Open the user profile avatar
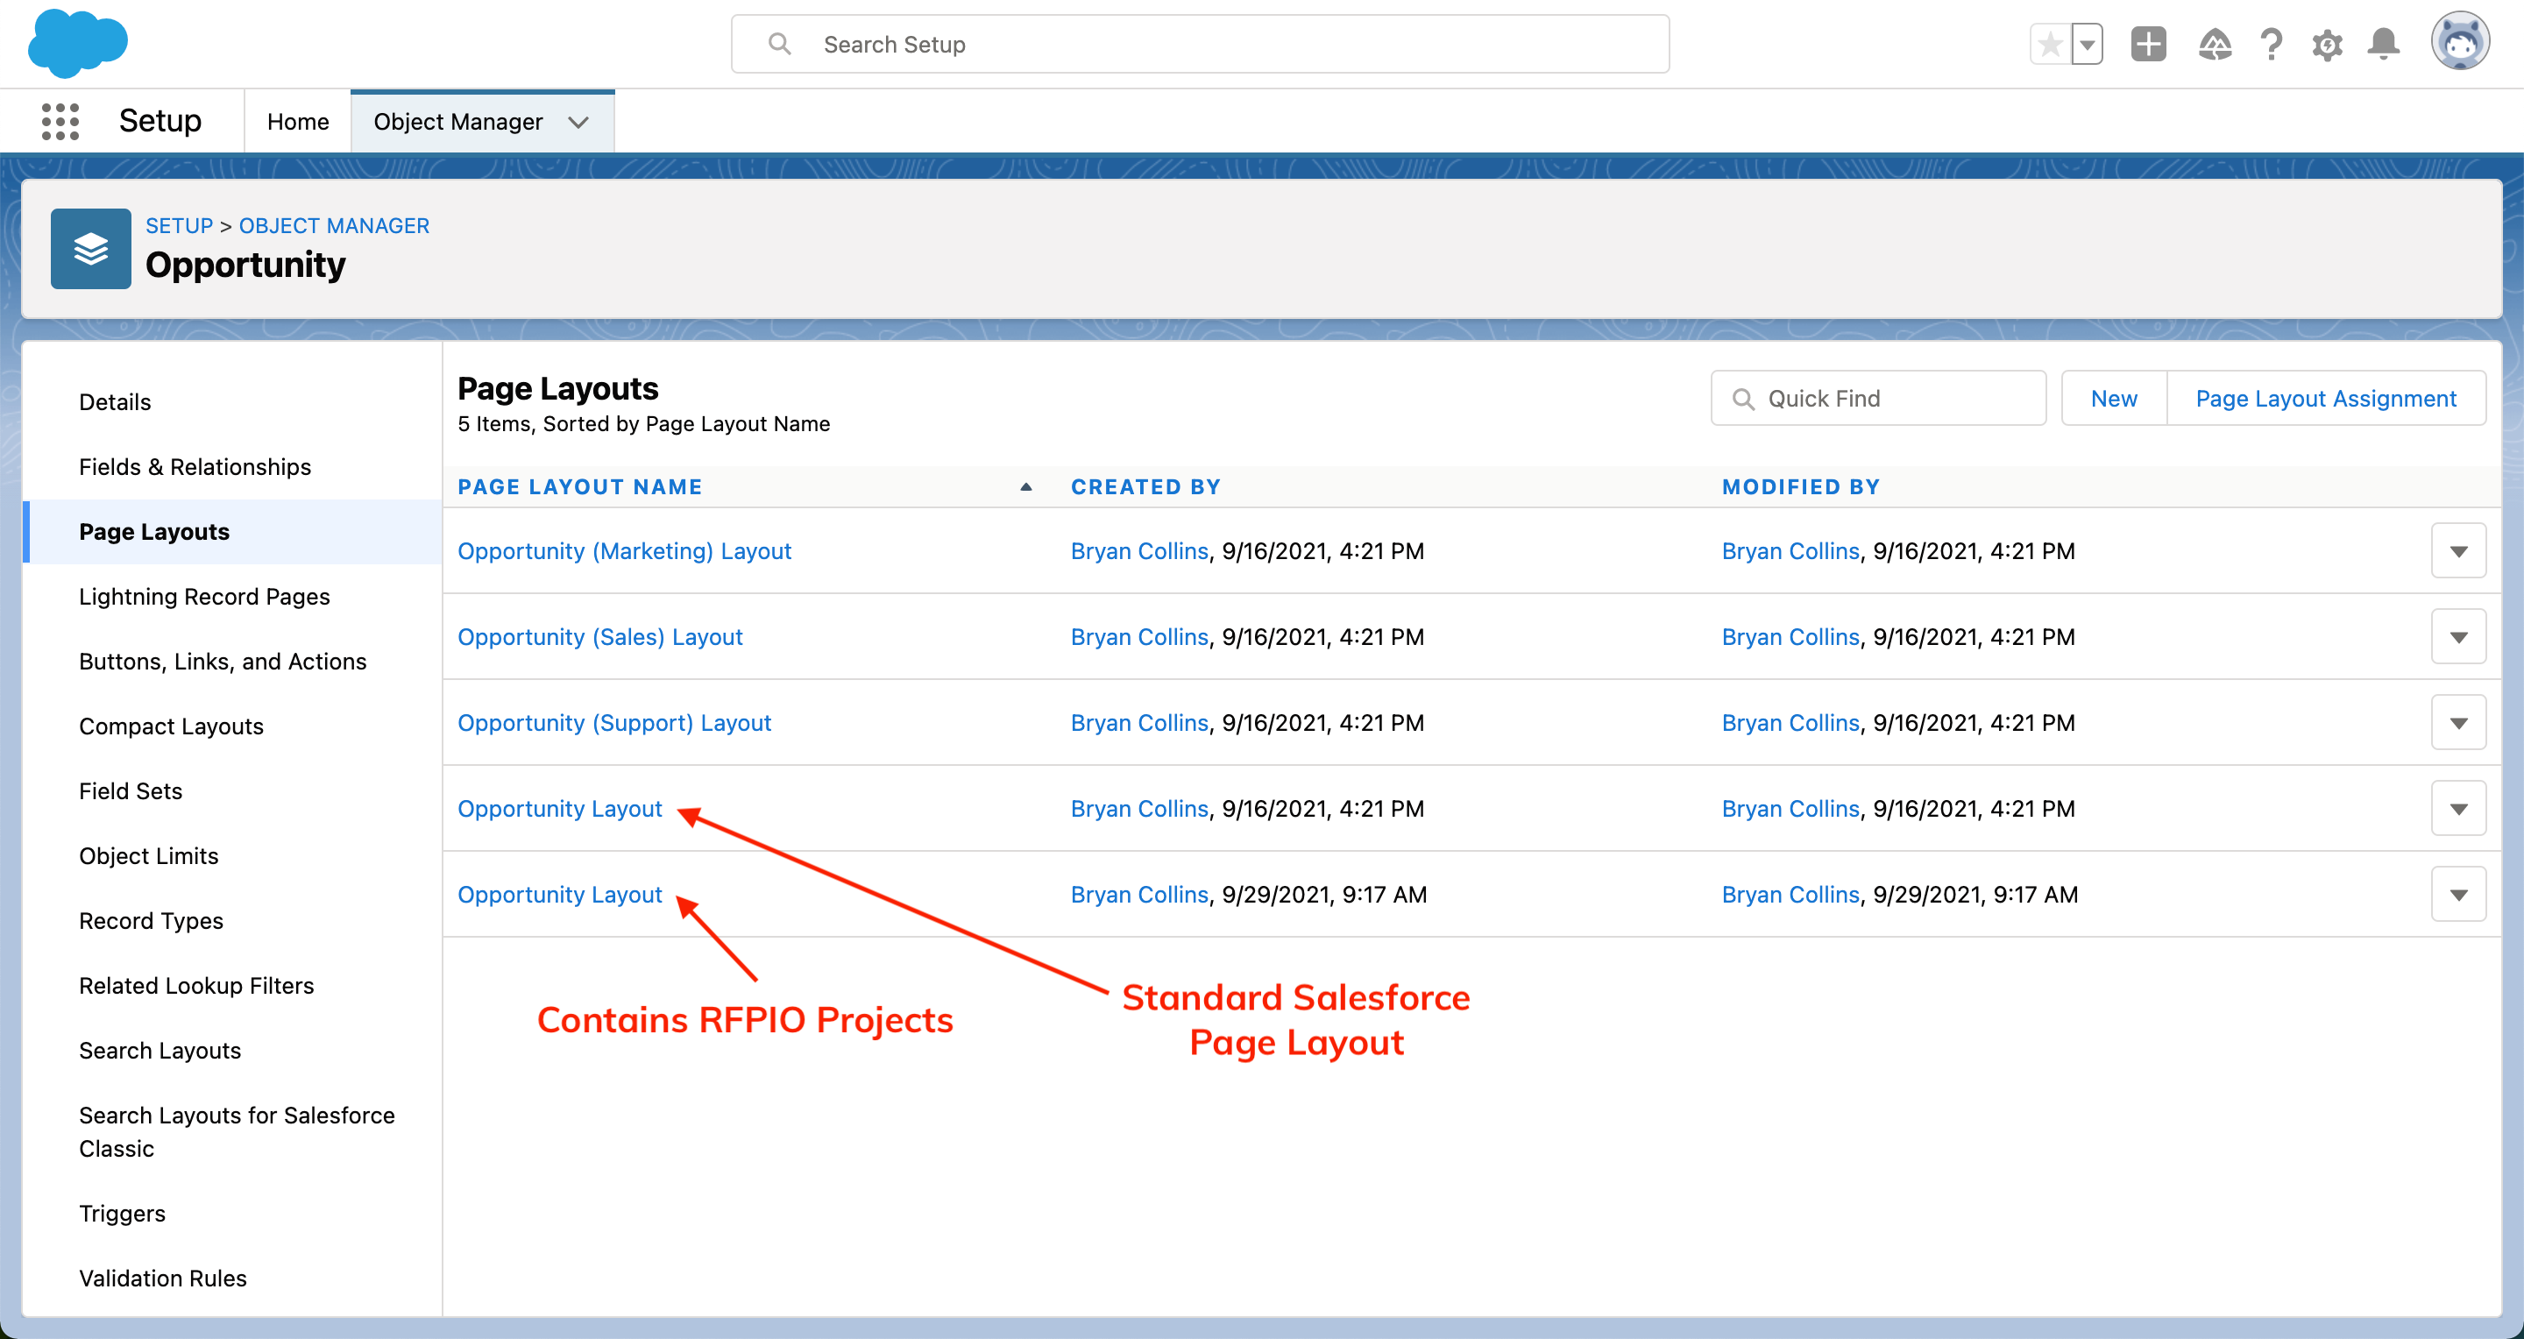 click(2459, 42)
